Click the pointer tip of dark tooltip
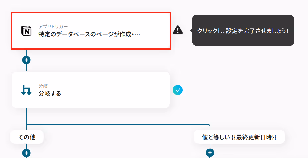308x158 pixels. (x=191, y=31)
